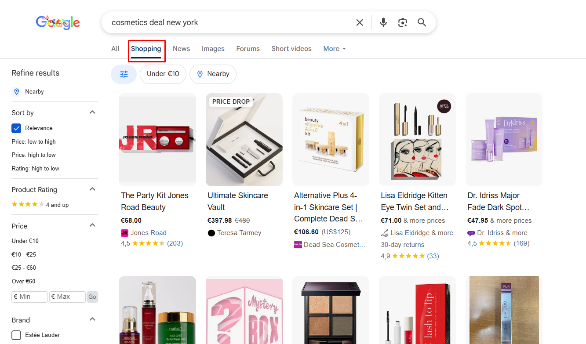Open all filters via the sliders icon
586x344 pixels.
pos(124,74)
